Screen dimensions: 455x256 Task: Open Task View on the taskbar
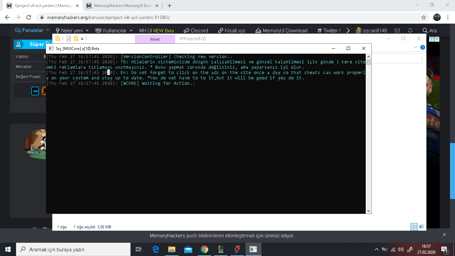click(x=139, y=249)
